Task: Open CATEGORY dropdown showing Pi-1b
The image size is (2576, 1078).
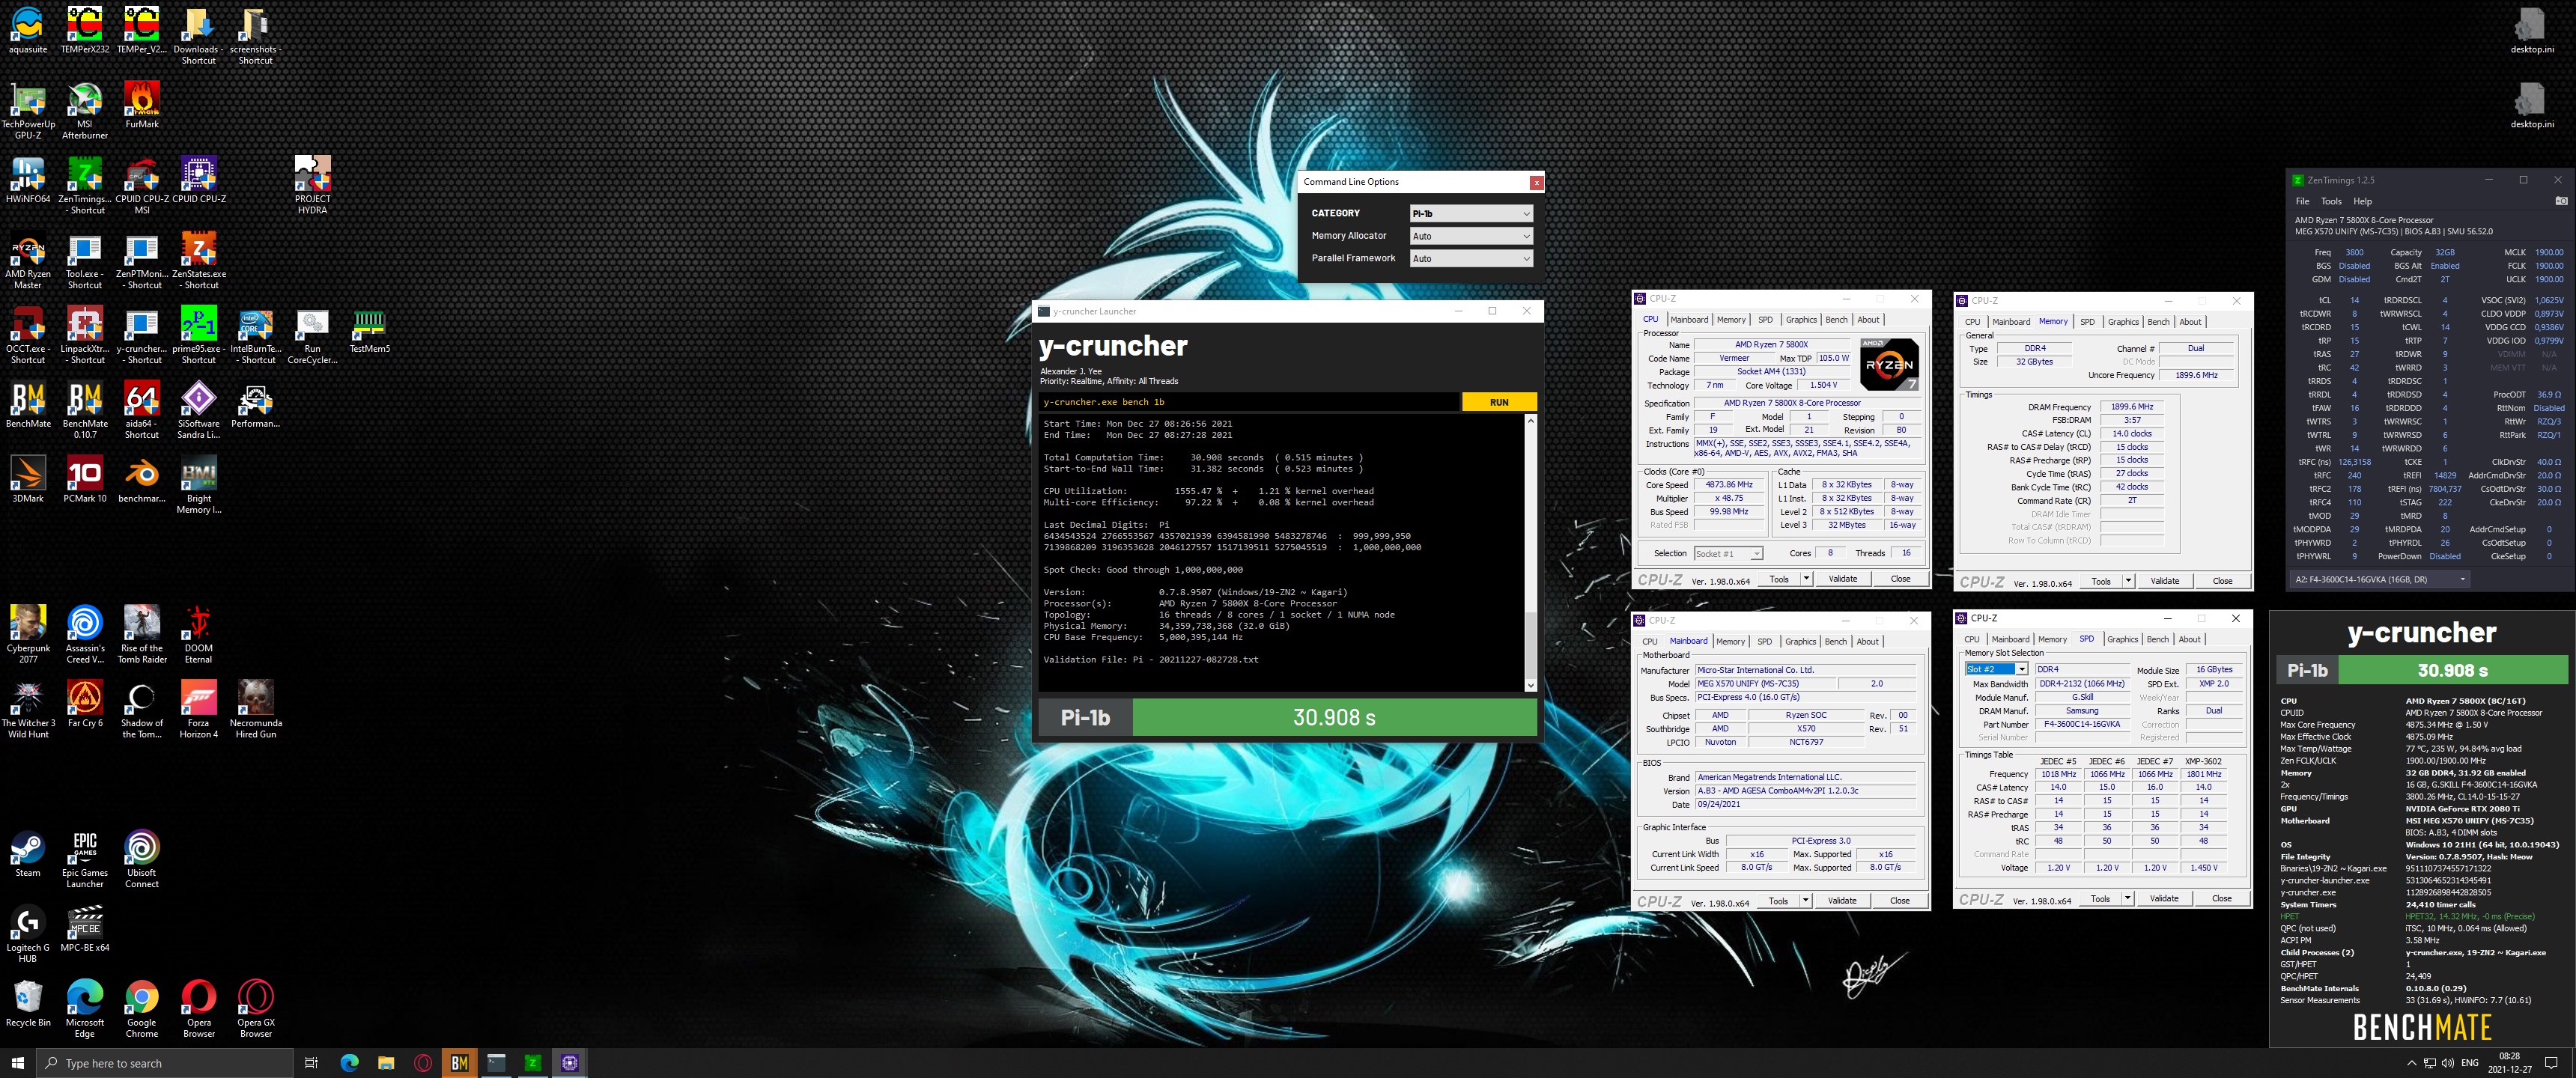Action: point(1471,213)
